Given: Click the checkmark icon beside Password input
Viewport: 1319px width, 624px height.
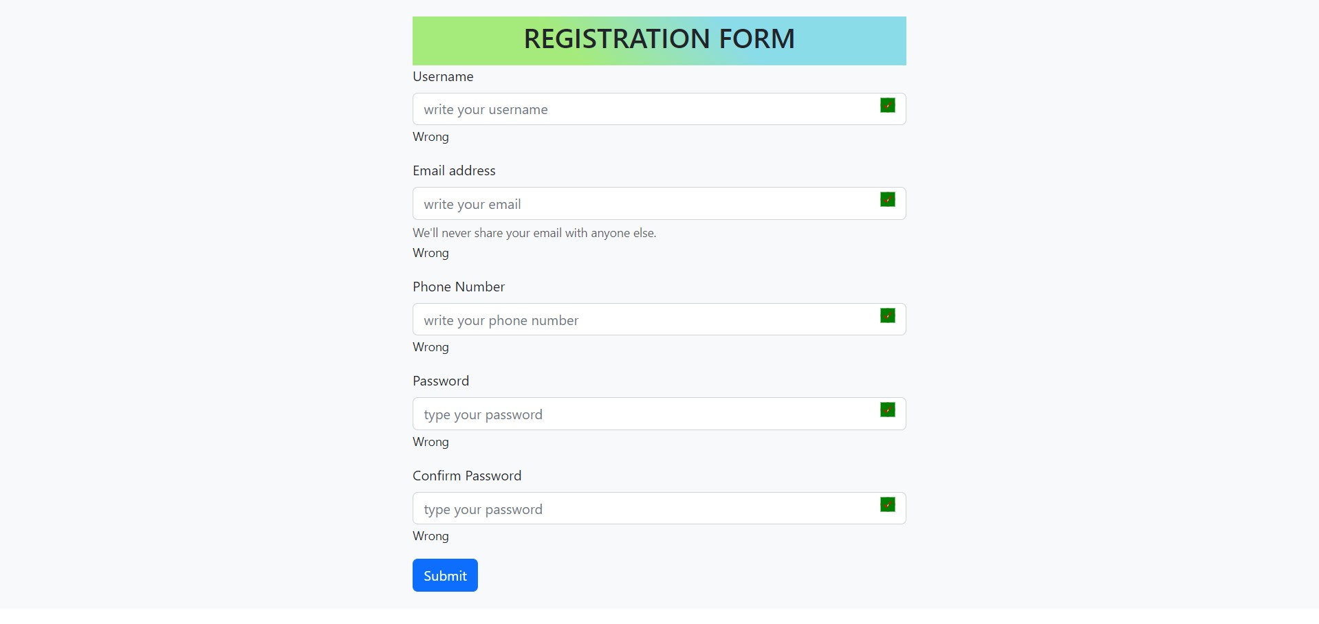Looking at the screenshot, I should 888,410.
